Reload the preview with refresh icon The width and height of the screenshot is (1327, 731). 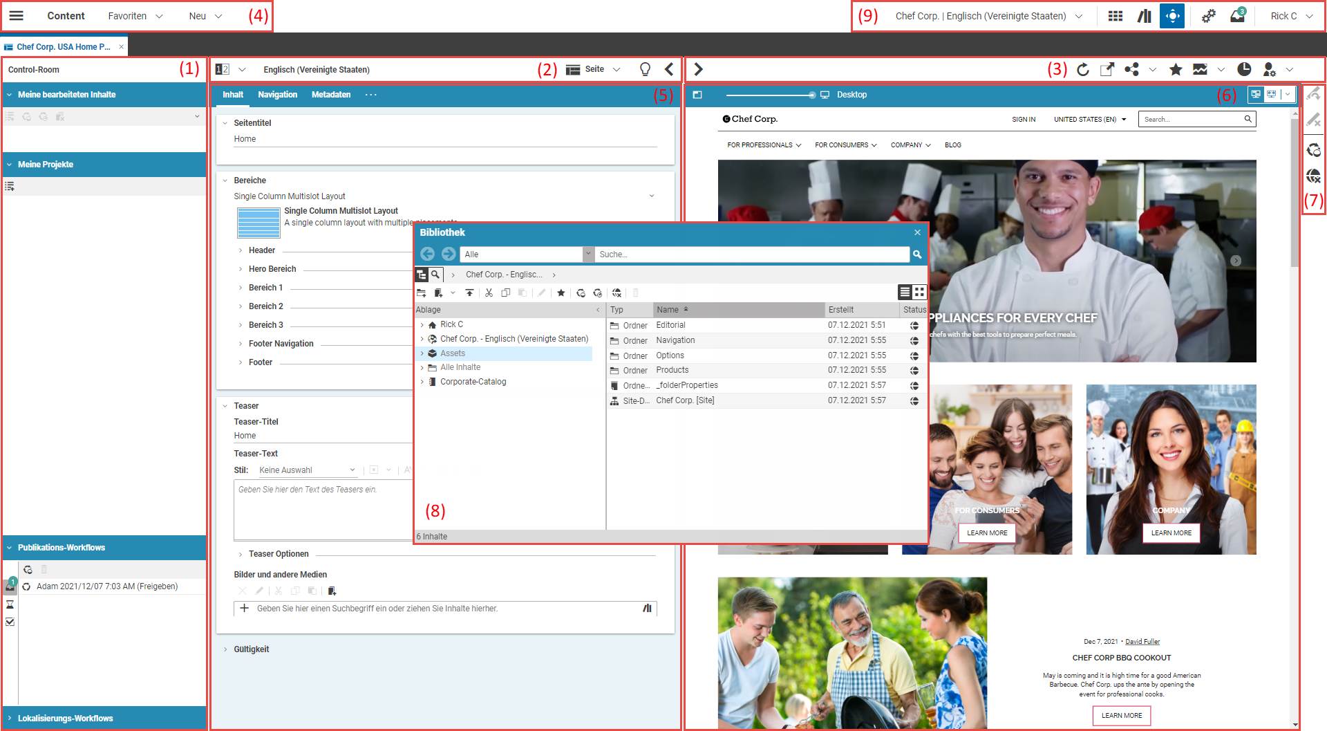[x=1083, y=69]
